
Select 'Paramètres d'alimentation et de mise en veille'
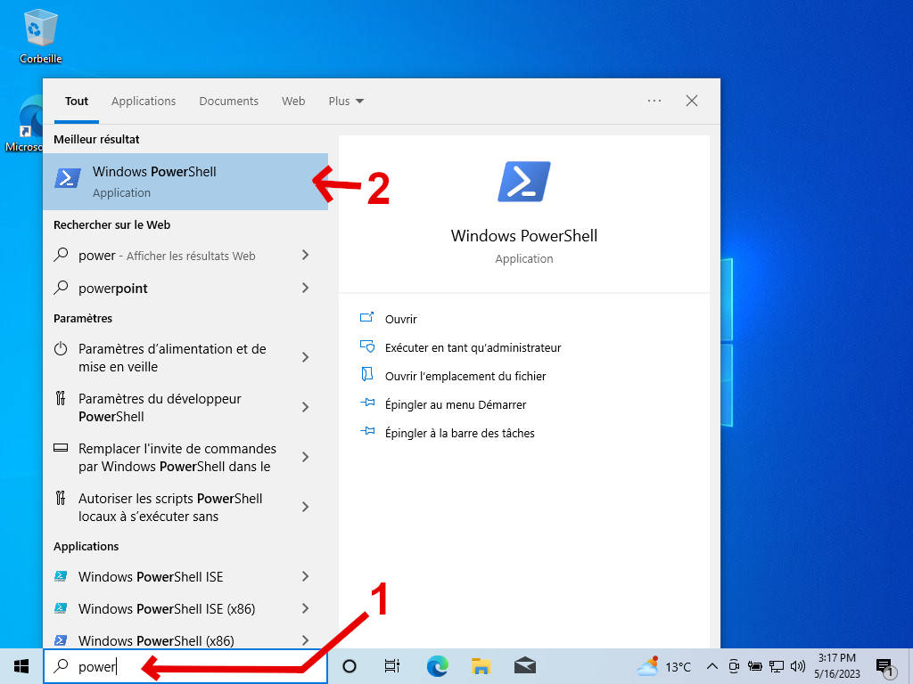(172, 358)
